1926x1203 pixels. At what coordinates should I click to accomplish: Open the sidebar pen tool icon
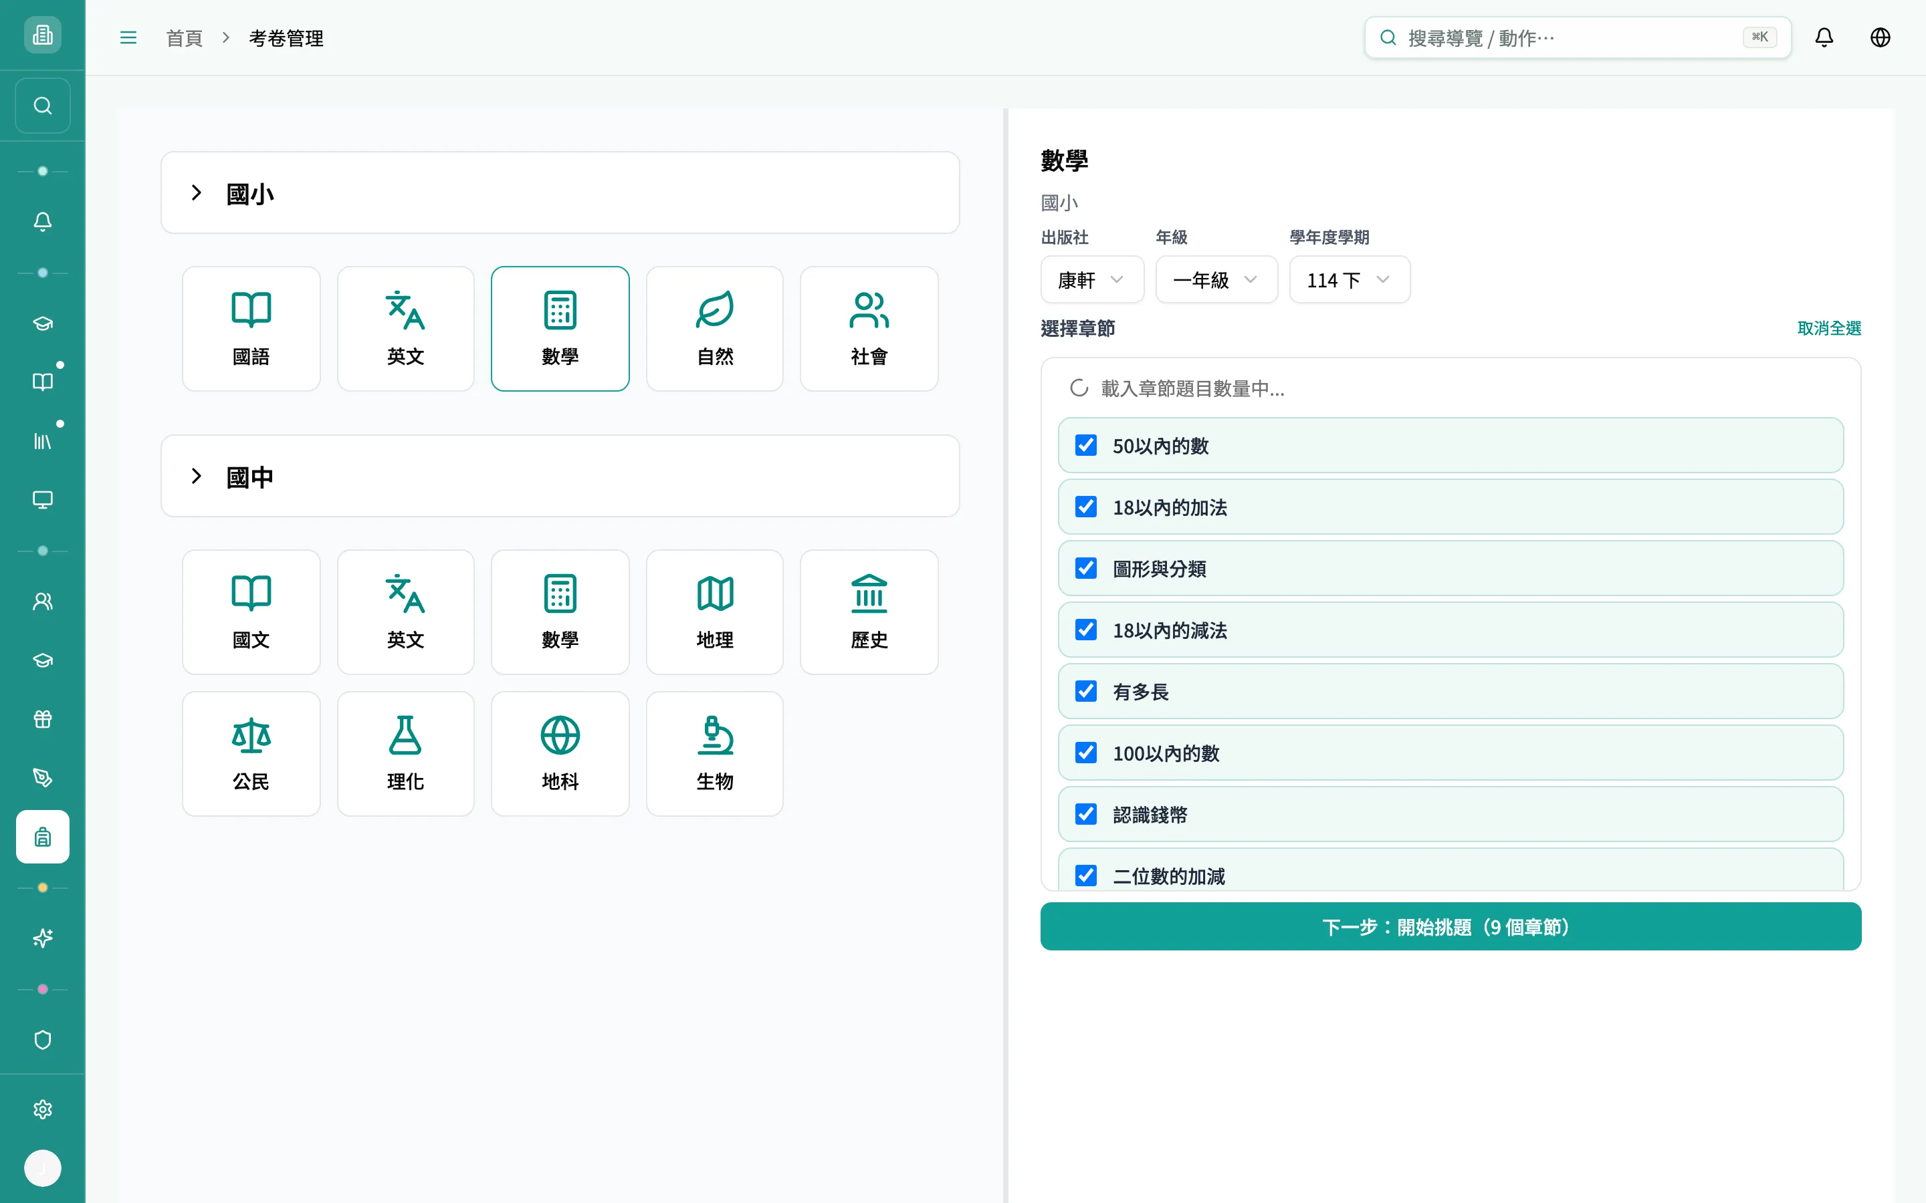coord(42,778)
